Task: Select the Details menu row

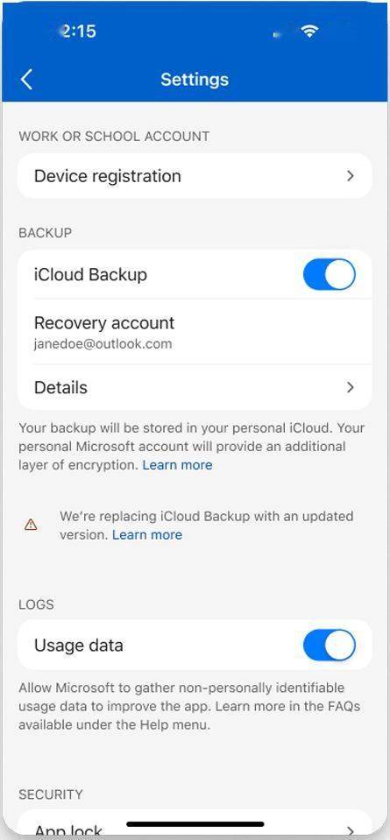Action: (195, 387)
